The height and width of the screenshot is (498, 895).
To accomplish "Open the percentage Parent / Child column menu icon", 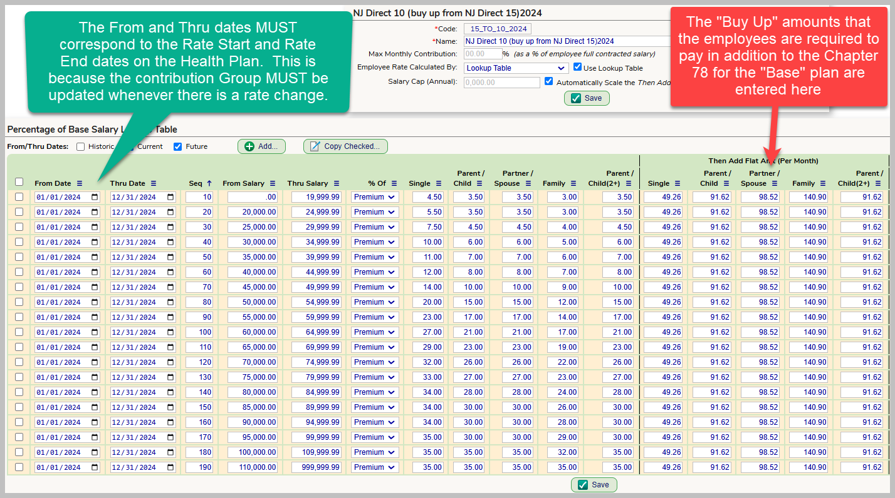I will (x=479, y=183).
